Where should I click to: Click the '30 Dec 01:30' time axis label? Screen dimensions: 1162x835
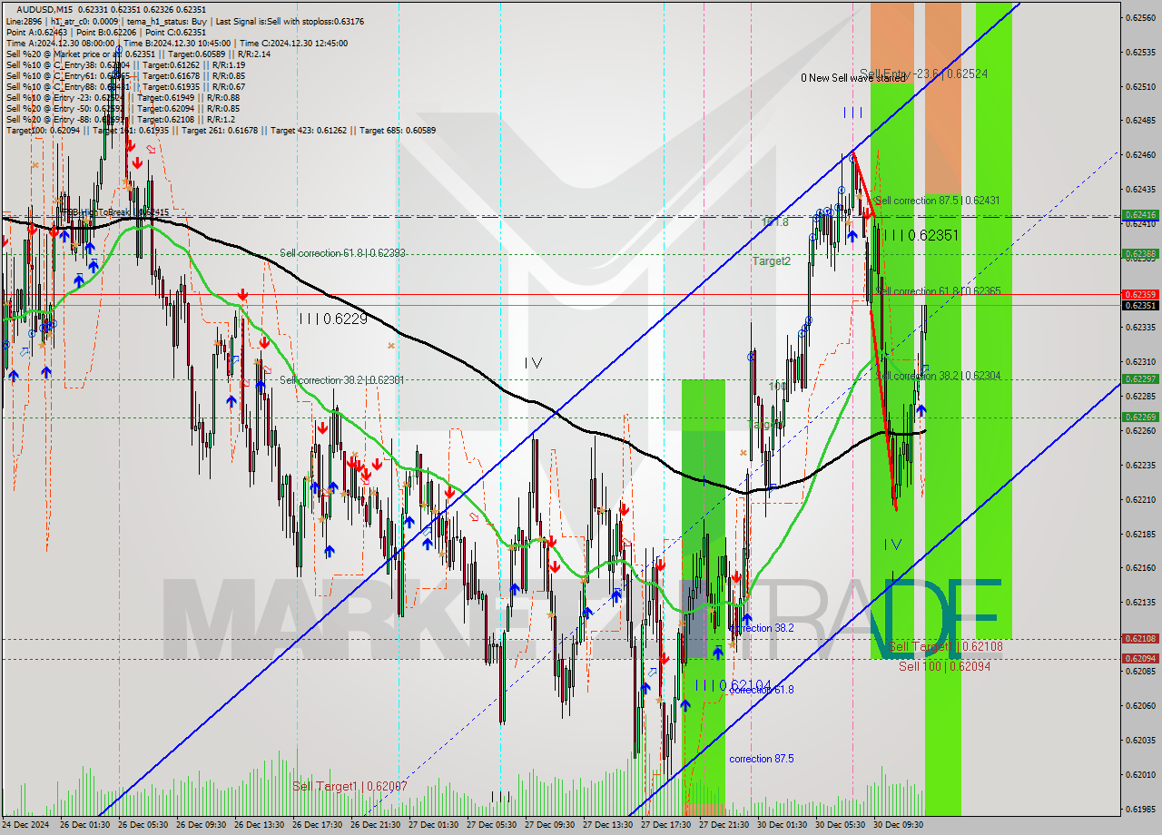[x=782, y=826]
